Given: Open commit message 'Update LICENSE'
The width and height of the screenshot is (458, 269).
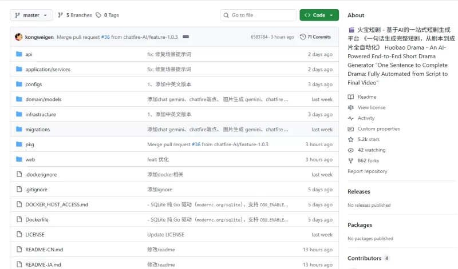Looking at the screenshot, I should (x=165, y=235).
